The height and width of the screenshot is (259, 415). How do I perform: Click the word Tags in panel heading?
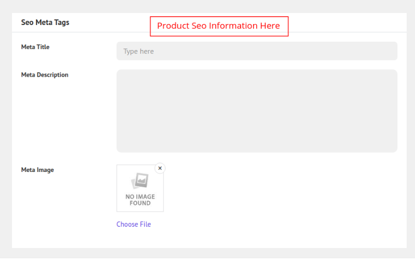tap(60, 22)
